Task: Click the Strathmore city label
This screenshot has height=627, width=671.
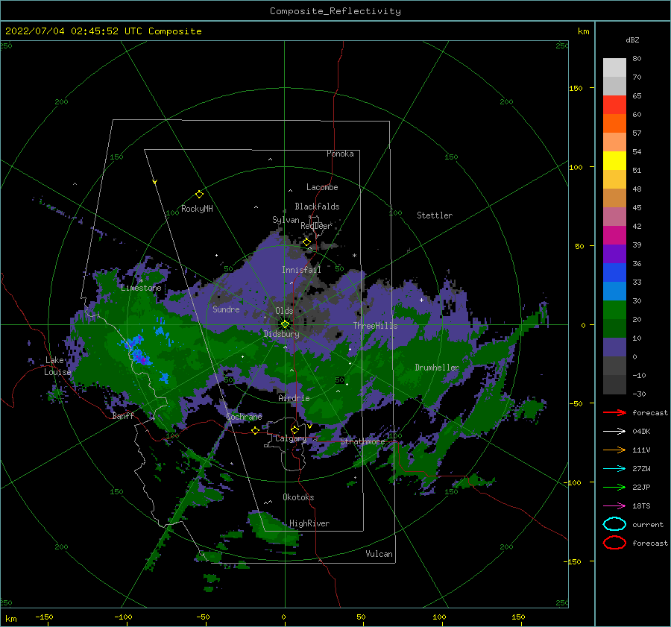Action: (362, 441)
